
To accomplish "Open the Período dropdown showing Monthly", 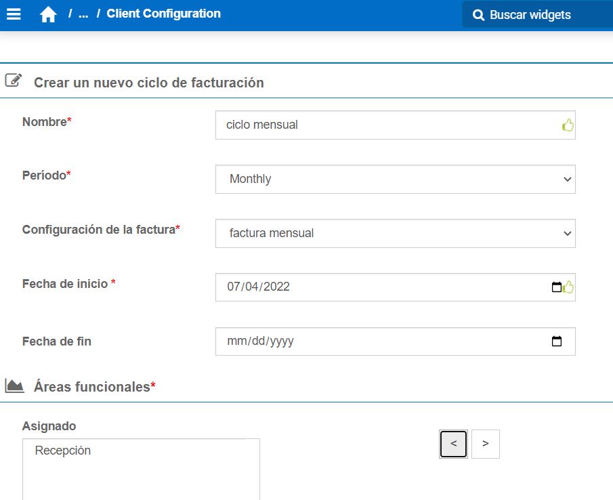I will click(395, 179).
